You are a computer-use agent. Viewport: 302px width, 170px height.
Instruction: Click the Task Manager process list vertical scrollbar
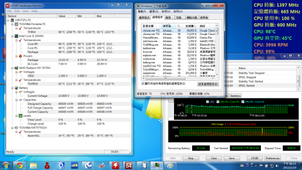217,50
